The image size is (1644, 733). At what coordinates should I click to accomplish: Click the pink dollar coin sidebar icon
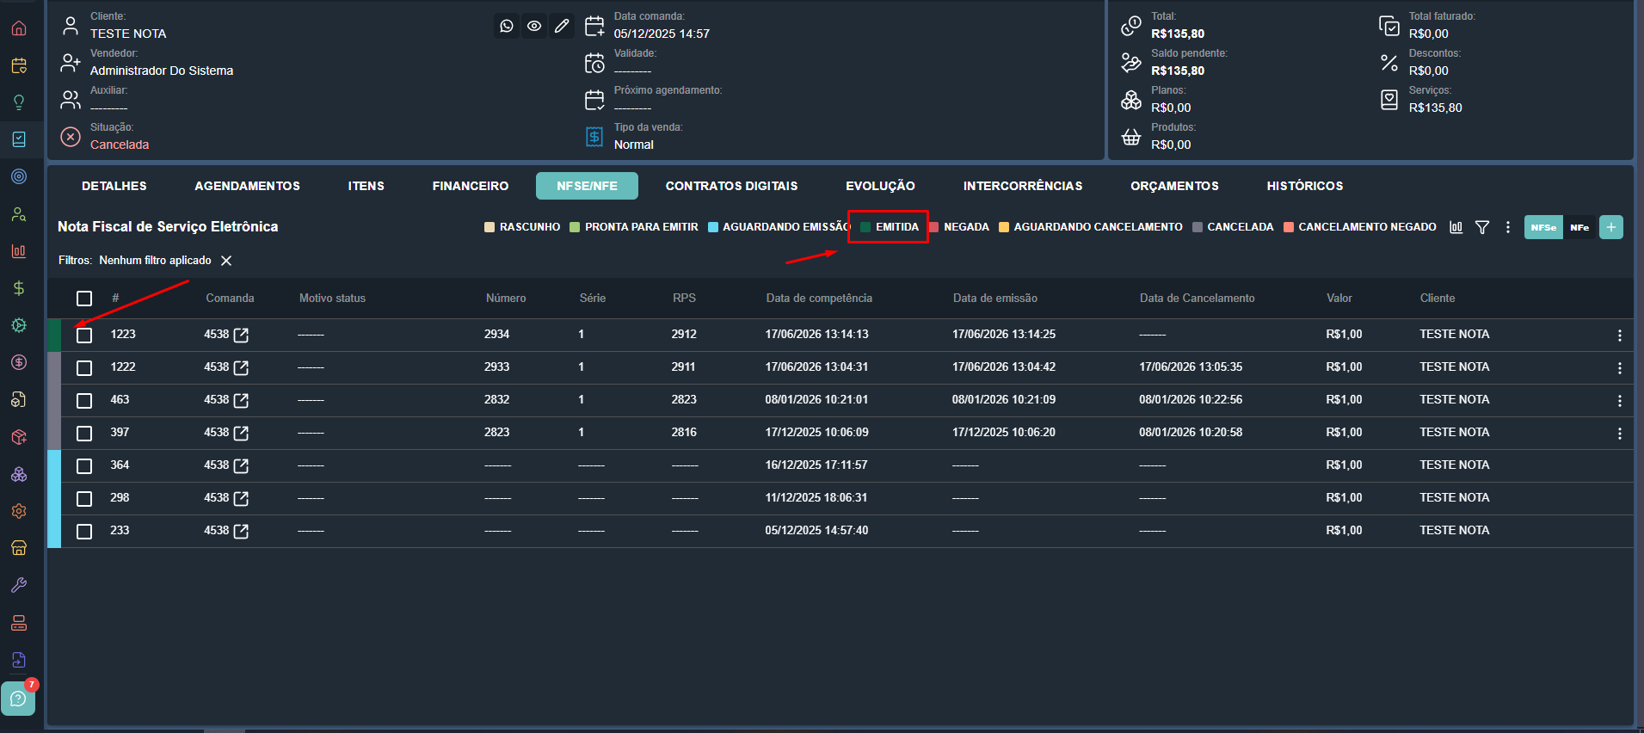pos(19,362)
